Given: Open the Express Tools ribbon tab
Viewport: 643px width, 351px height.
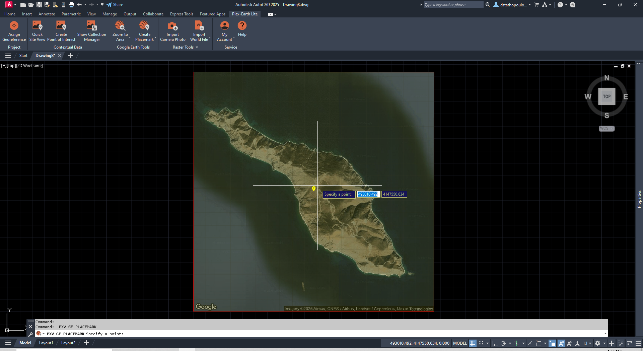Looking at the screenshot, I should coord(182,14).
